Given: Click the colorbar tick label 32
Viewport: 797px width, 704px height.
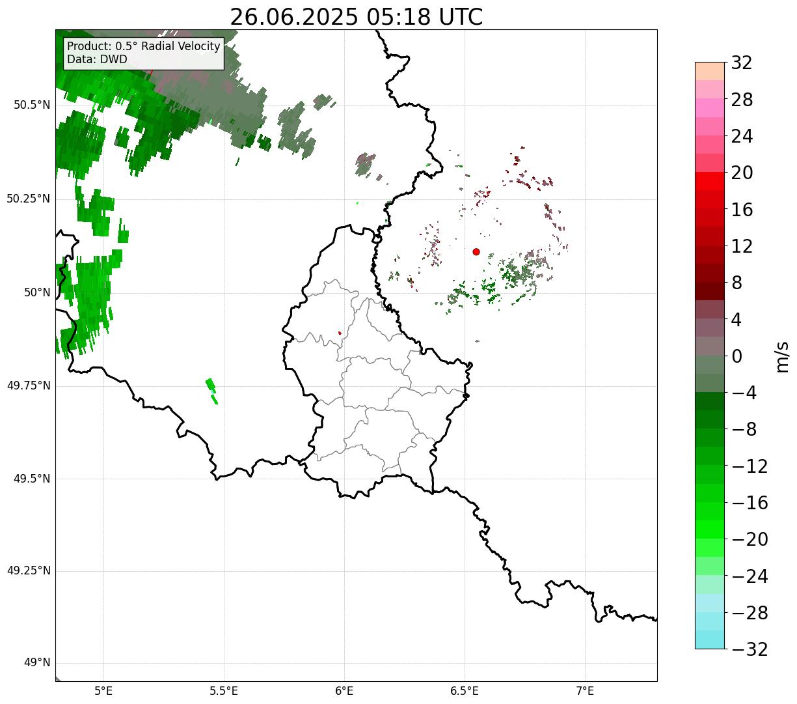Looking at the screenshot, I should [742, 63].
